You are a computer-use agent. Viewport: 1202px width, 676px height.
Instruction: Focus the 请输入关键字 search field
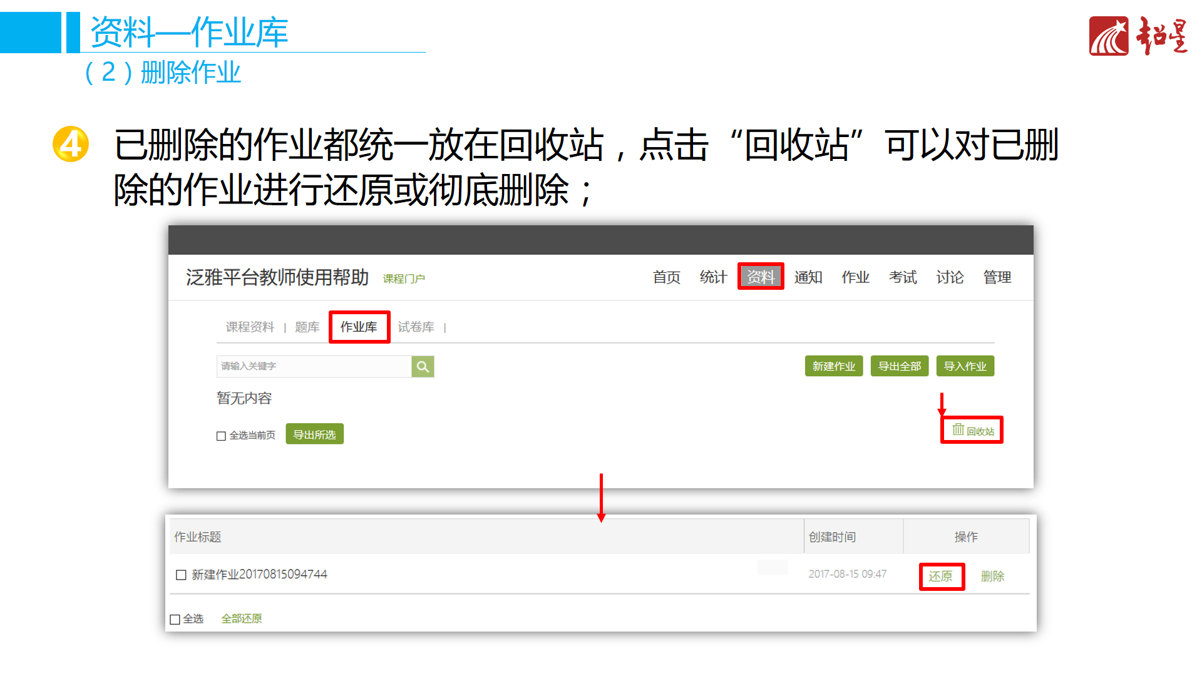pyautogui.click(x=313, y=366)
